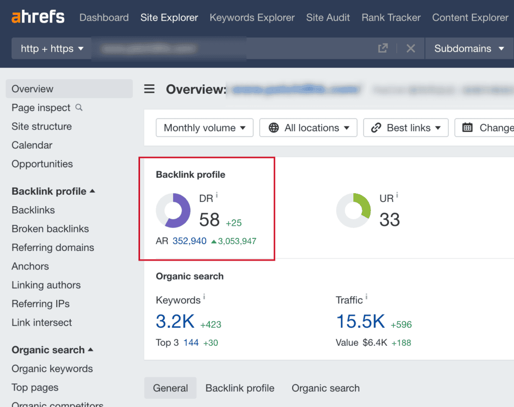Viewport: 514px width, 407px height.
Task: Open Site Explorer in top navigation
Action: point(169,18)
